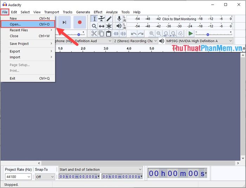Open the Effect menu
246x188 pixels.
pos(98,12)
